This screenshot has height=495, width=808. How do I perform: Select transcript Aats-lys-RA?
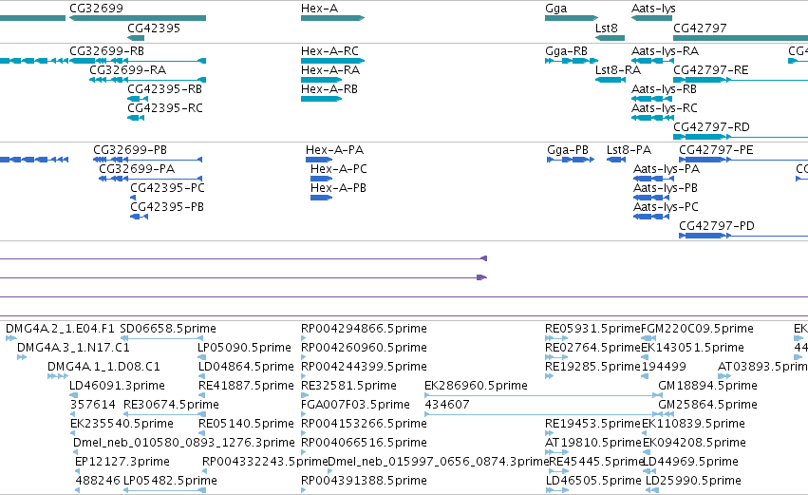tap(665, 51)
